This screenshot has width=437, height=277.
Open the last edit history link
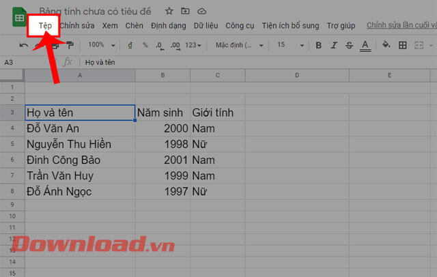[401, 25]
